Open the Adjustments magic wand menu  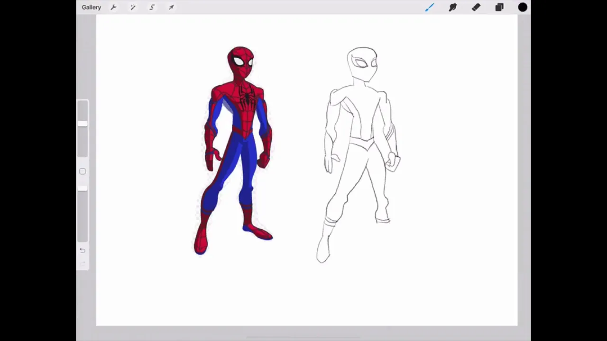[x=133, y=7]
